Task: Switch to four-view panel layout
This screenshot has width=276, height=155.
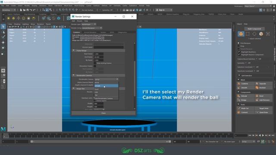Action: (3, 76)
